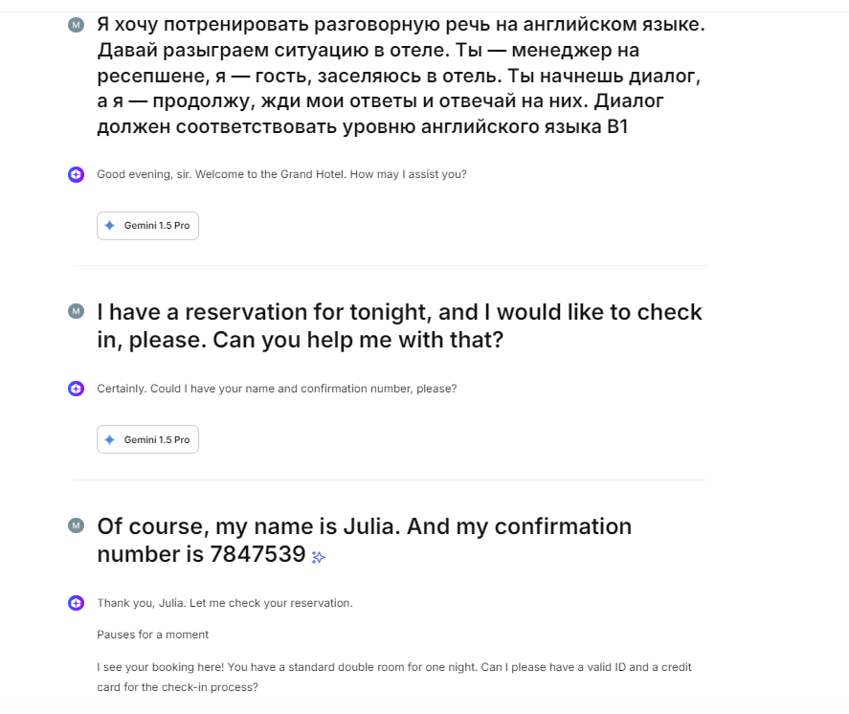Click the "Certainly. Could I have your name" reply
Screen dimensions: 849x714
pos(277,390)
